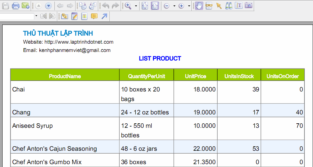The image size is (313, 167).
Task: Click the Save document icon
Action: coord(5,6)
